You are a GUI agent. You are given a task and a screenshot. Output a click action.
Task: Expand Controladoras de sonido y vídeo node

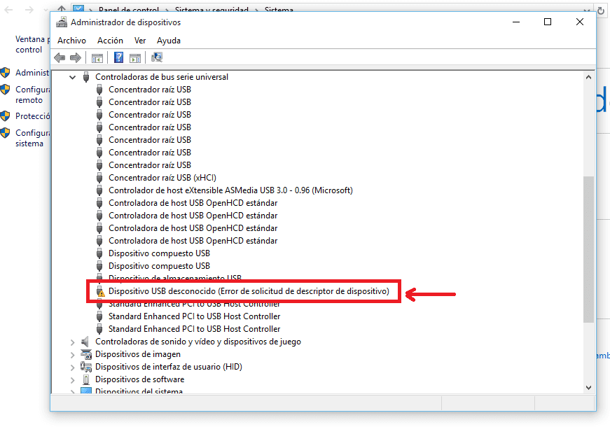[x=72, y=342]
